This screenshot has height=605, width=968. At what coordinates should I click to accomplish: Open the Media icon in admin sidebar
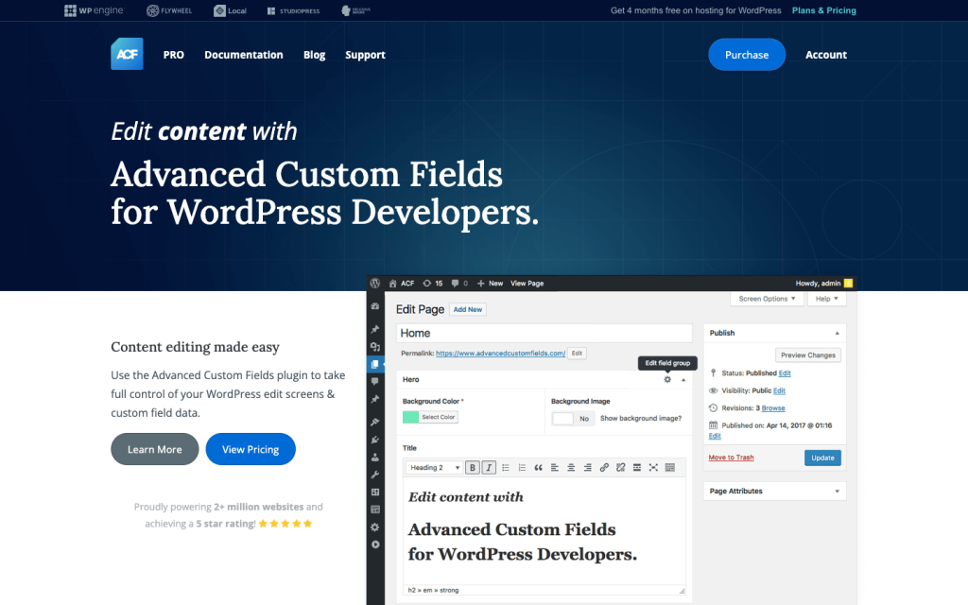pos(374,347)
